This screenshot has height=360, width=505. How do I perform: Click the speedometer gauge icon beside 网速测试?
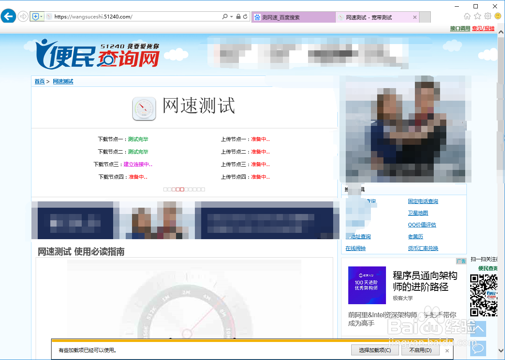click(144, 109)
